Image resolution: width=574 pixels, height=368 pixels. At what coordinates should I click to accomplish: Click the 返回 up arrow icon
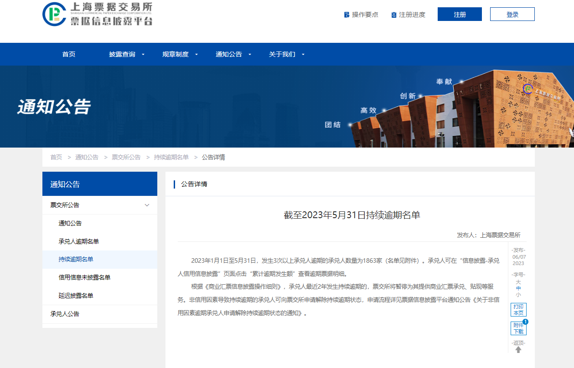(x=518, y=350)
